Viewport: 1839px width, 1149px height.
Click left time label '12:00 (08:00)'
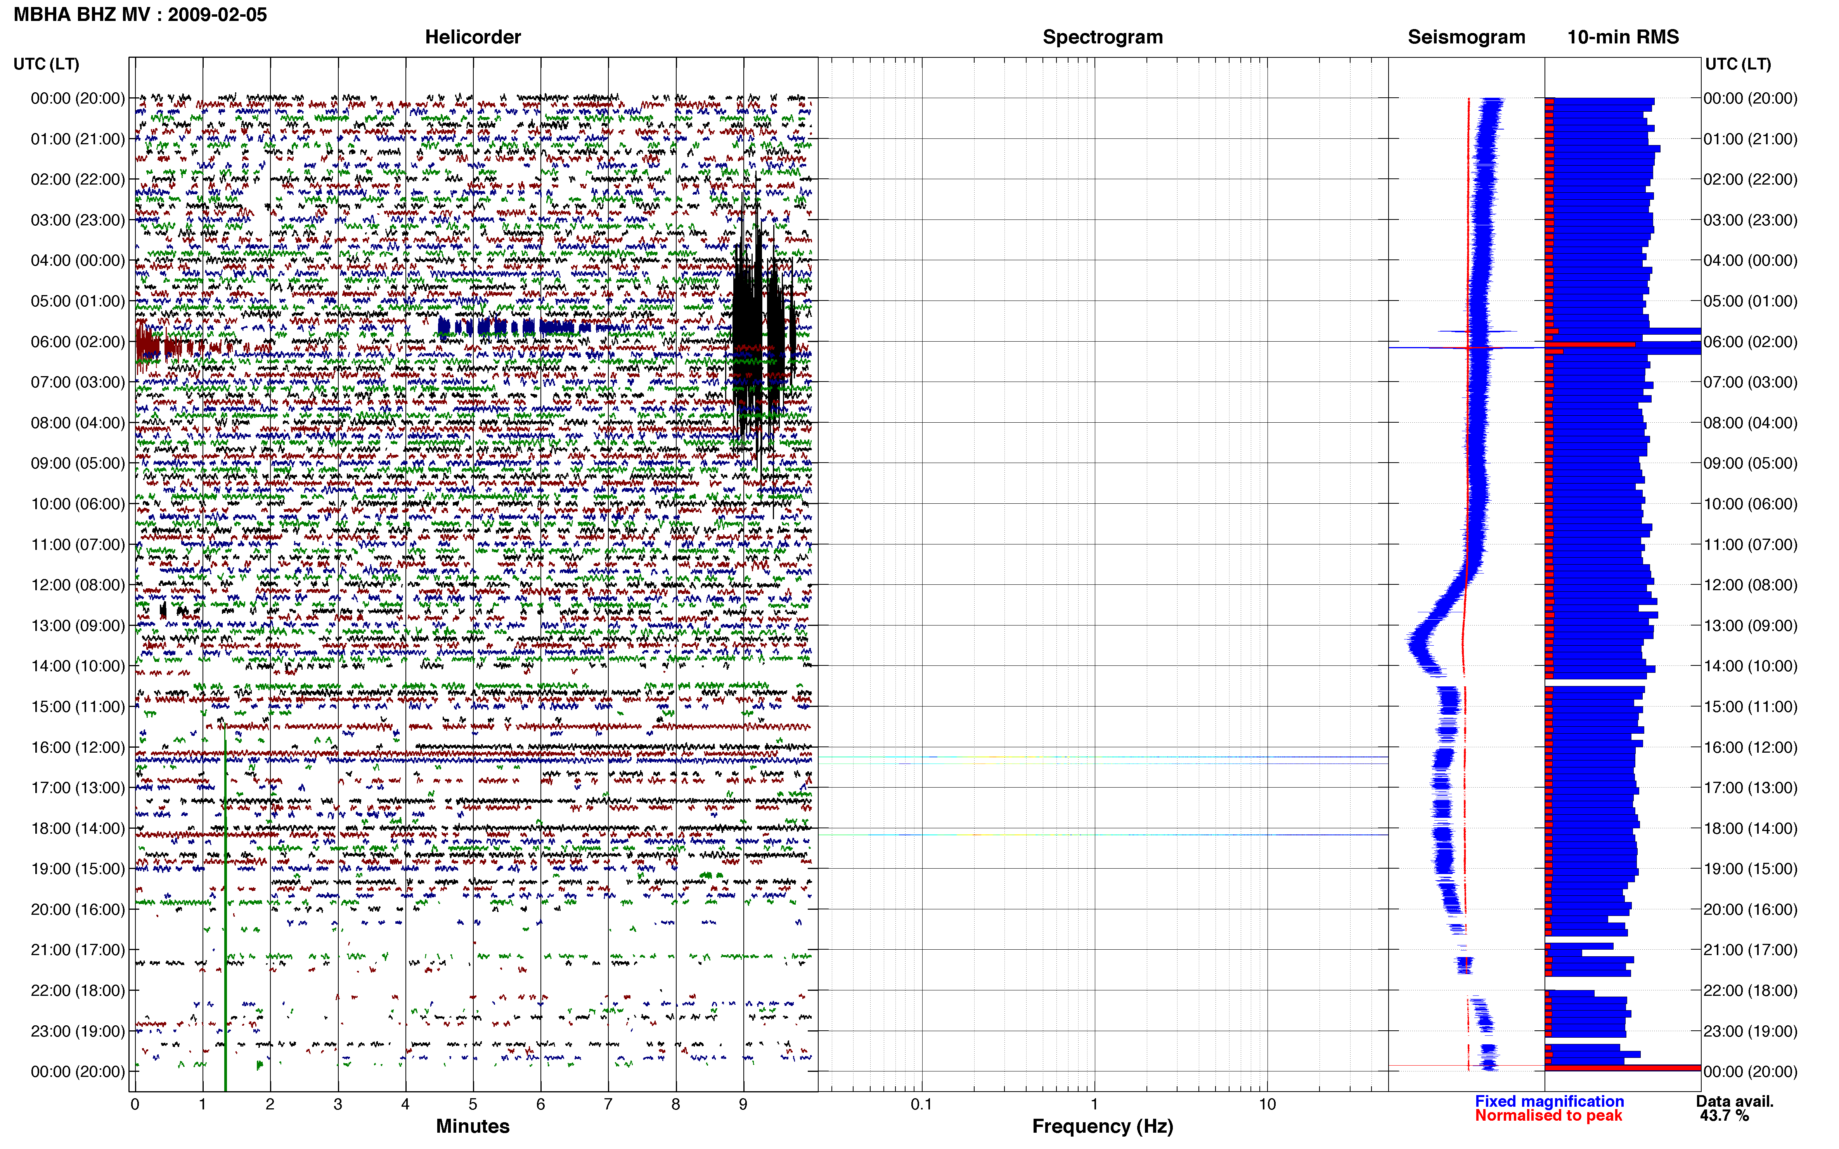[78, 585]
